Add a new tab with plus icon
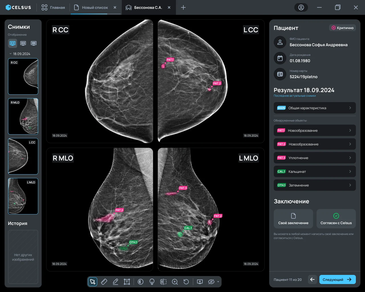This screenshot has height=292, width=365. click(183, 7)
